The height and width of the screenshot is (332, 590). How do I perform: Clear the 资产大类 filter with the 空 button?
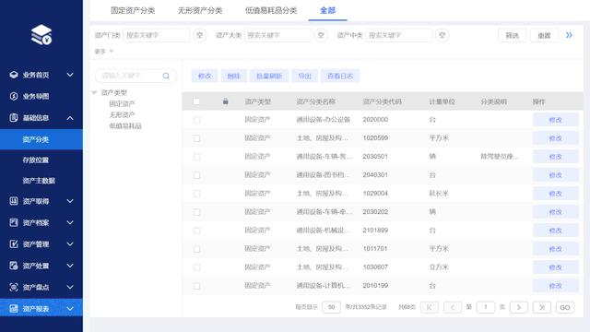click(321, 35)
